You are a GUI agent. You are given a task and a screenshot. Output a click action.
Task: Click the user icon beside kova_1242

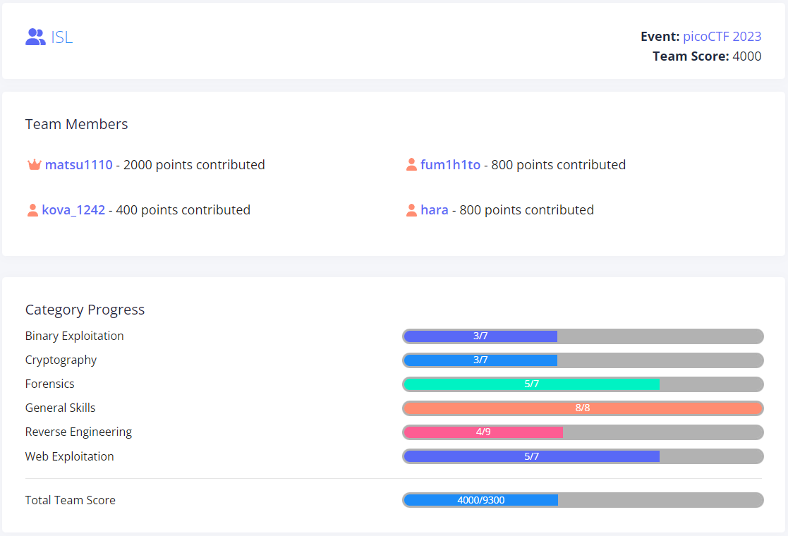pos(32,210)
